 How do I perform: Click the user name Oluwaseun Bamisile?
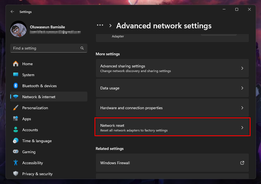pos(47,27)
